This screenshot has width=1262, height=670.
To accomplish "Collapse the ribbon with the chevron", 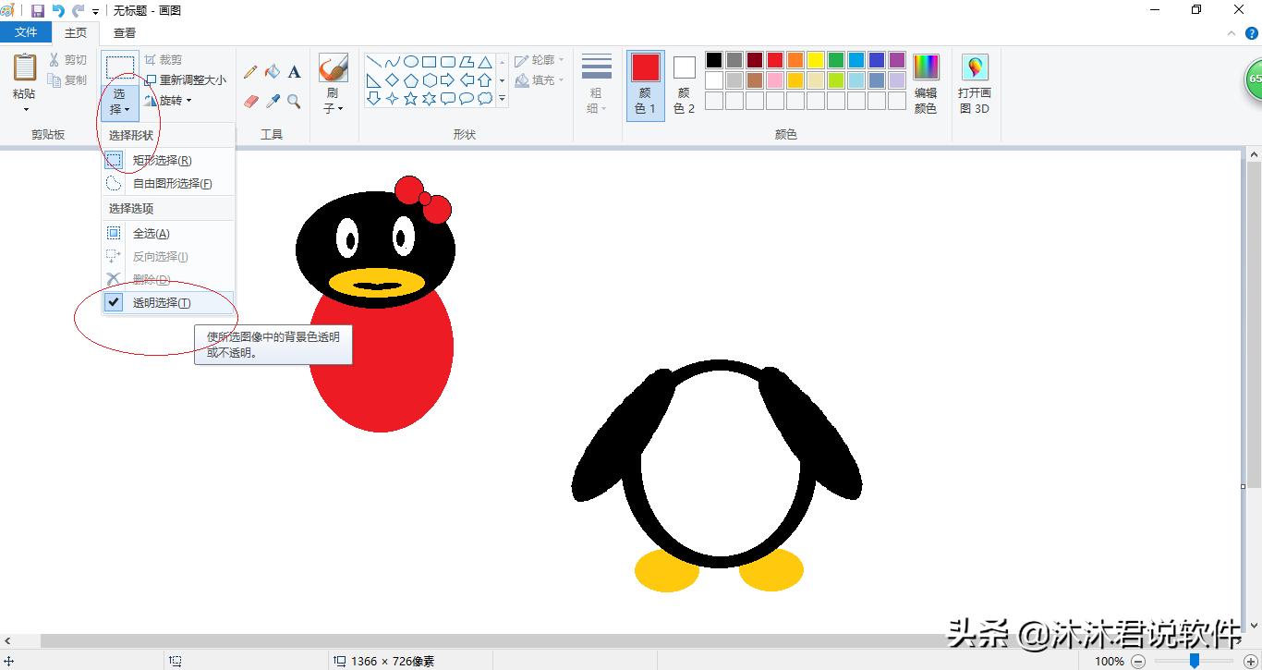I will tap(1231, 33).
